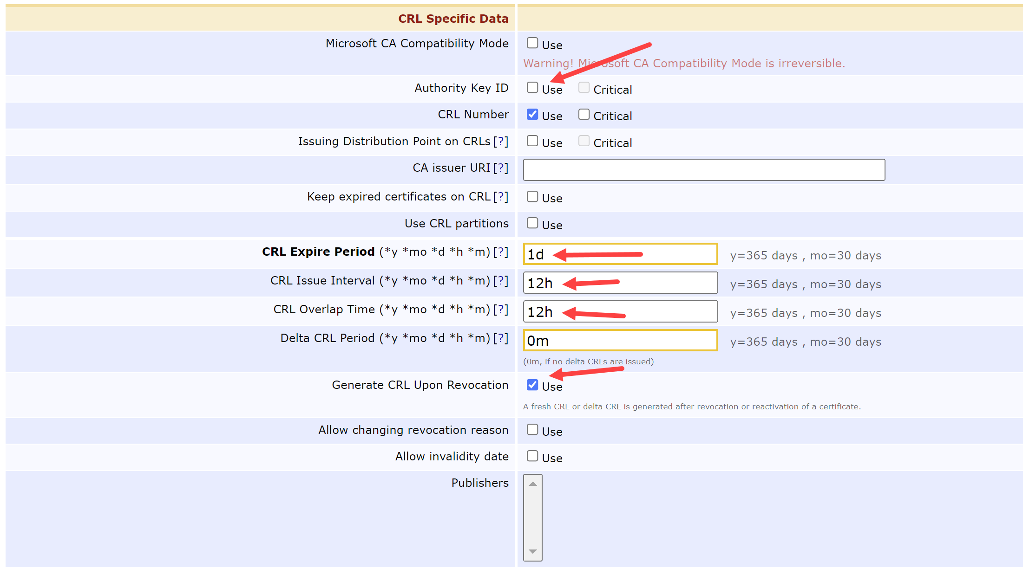Open help for Issuing Distribution Point

pos(501,142)
